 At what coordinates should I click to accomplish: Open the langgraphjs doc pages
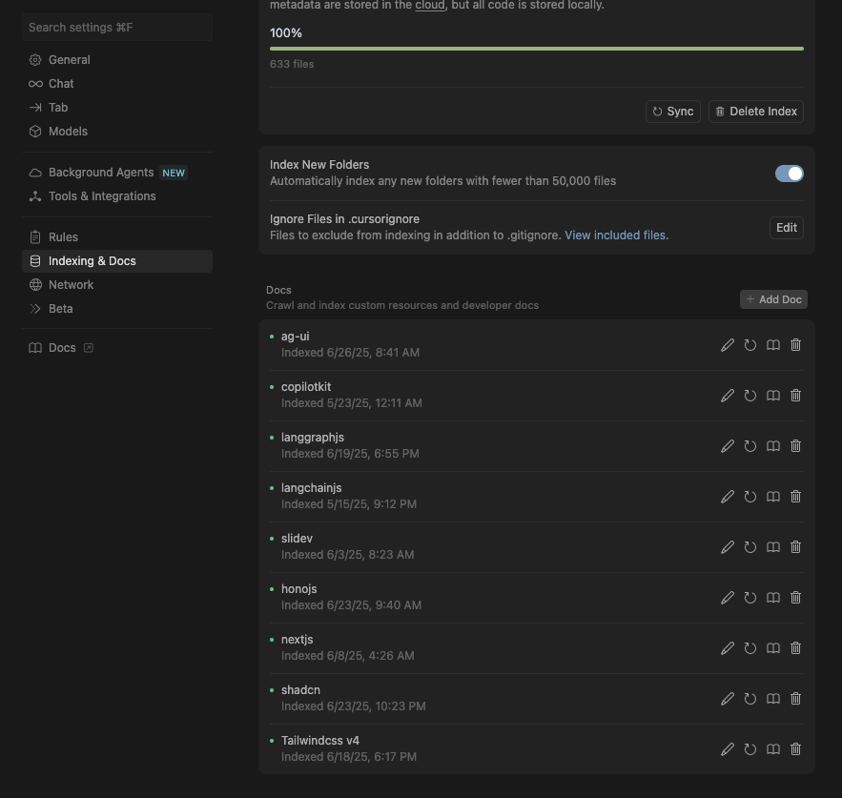point(773,446)
